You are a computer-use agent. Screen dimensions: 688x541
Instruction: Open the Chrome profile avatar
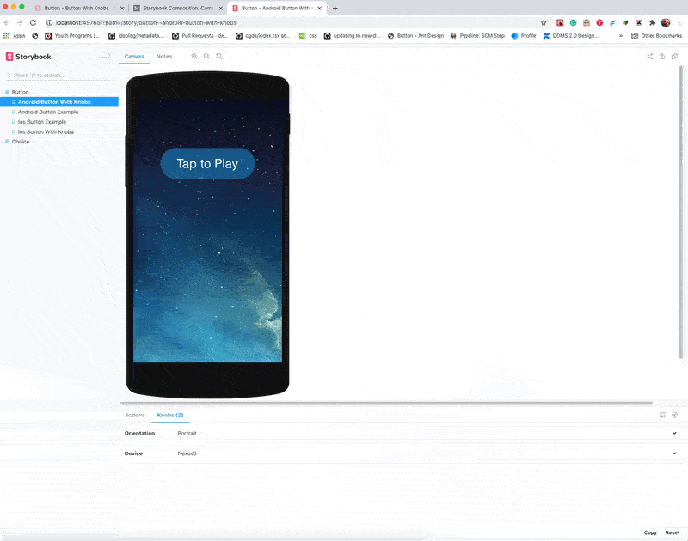[x=666, y=23]
